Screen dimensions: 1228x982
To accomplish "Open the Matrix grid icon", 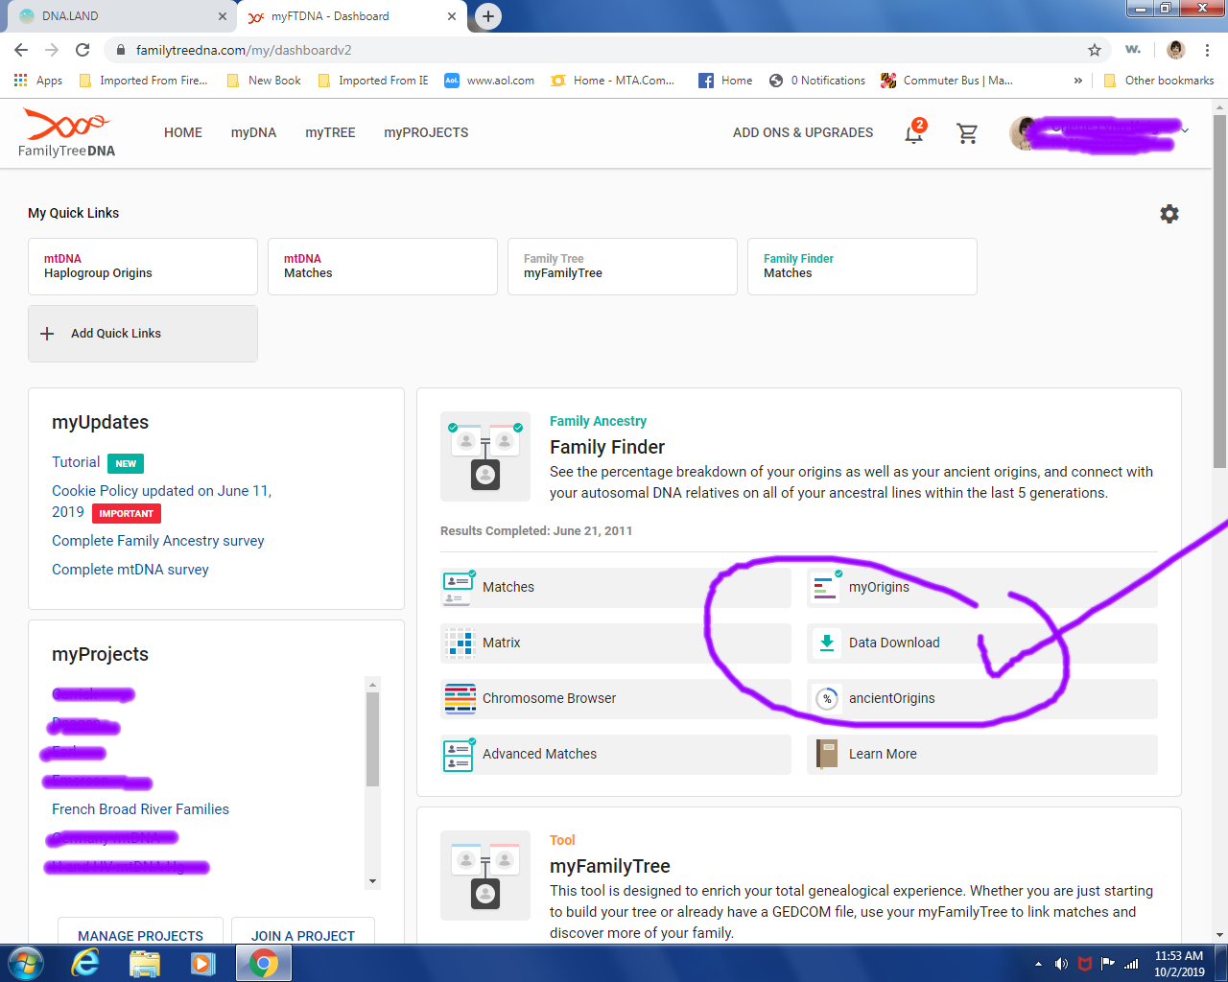I will (x=460, y=643).
